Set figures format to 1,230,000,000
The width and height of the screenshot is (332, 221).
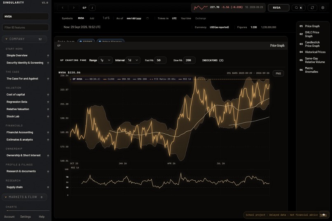(x=269, y=27)
